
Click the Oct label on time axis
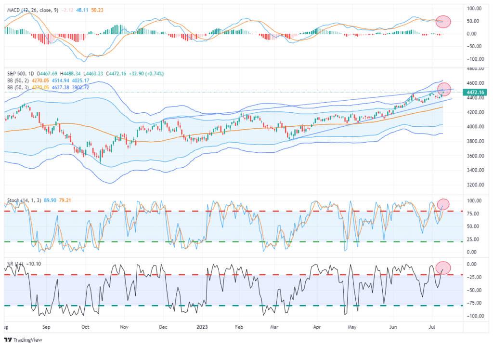(85, 327)
